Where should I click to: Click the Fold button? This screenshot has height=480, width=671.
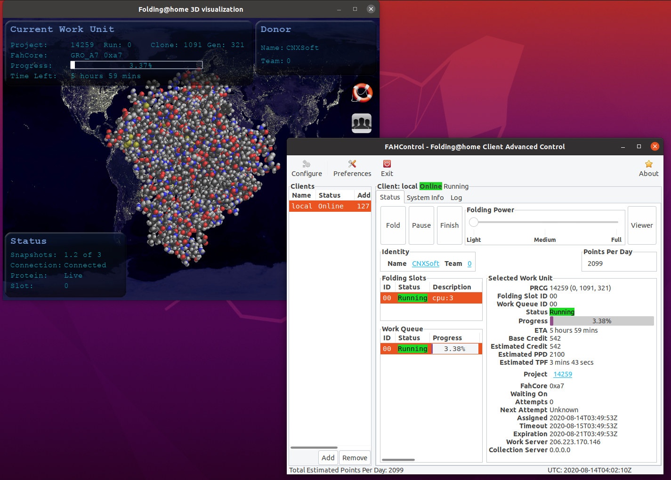click(x=393, y=225)
